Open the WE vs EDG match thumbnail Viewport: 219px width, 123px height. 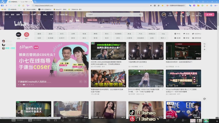(183, 110)
